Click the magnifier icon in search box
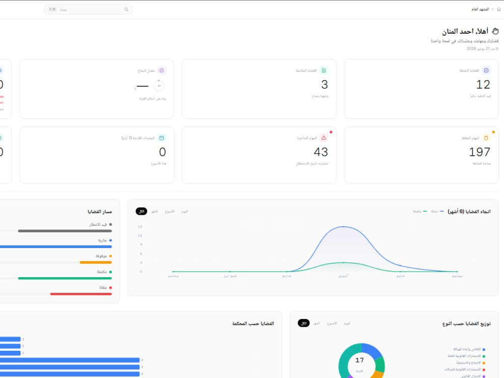This screenshot has width=504, height=378. click(x=127, y=9)
